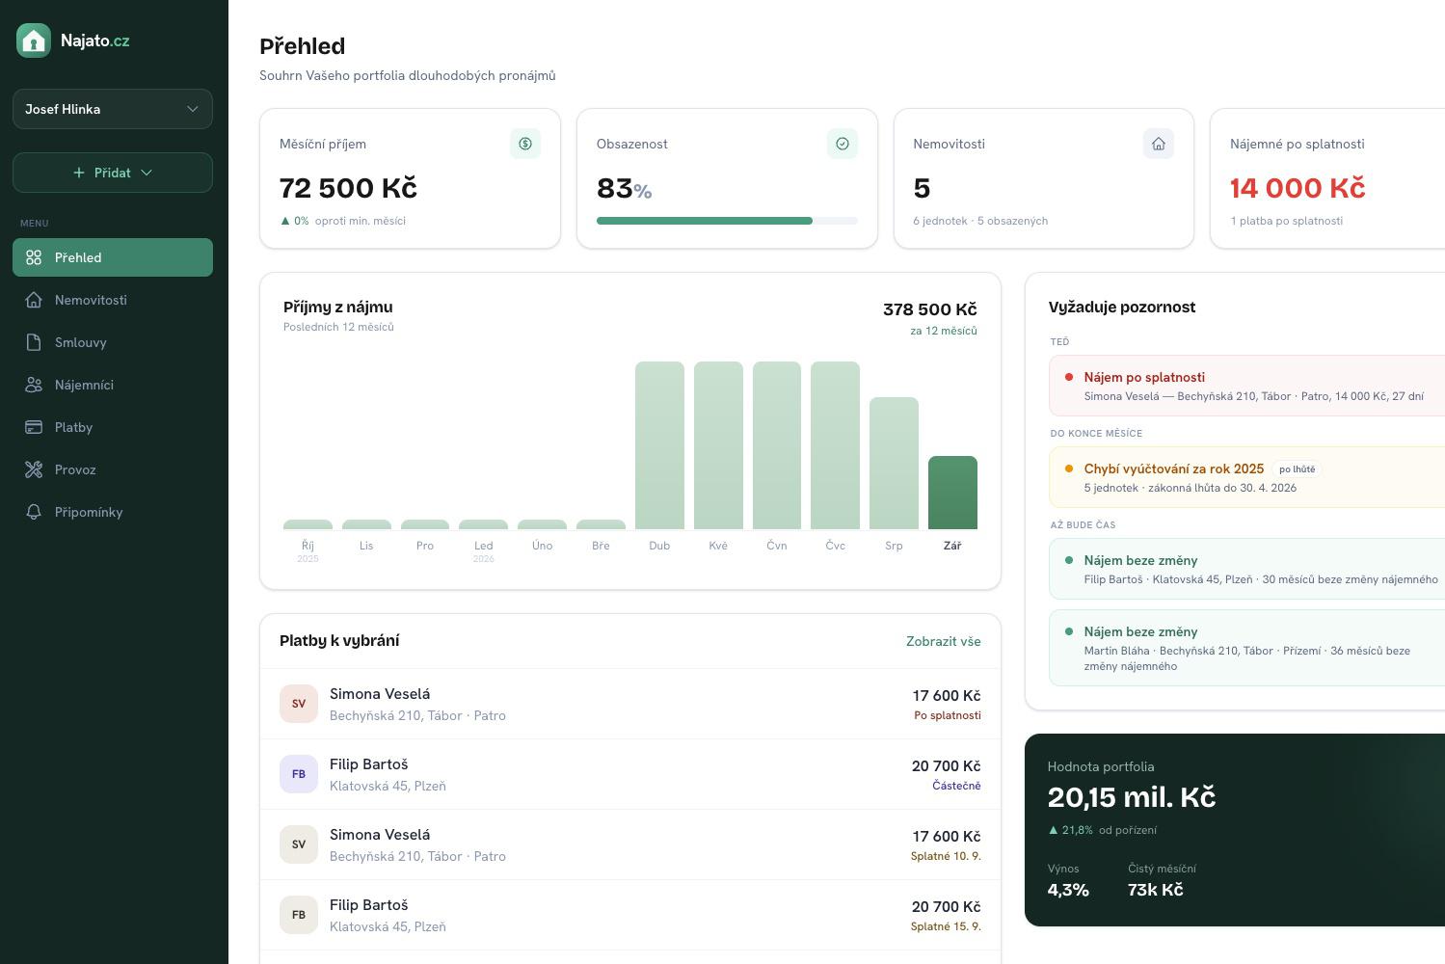Click the house icon in Nemovitosti card
This screenshot has width=1445, height=964.
click(1159, 144)
